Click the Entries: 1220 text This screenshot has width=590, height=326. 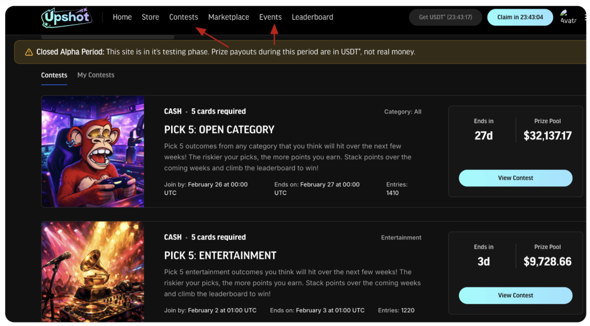click(x=396, y=310)
